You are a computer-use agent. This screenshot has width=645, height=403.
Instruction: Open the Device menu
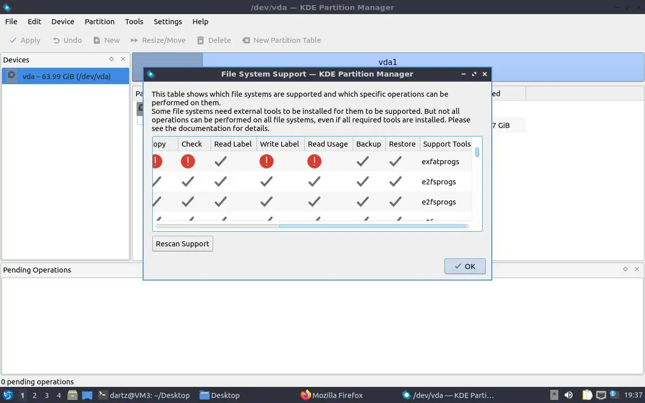click(x=62, y=22)
